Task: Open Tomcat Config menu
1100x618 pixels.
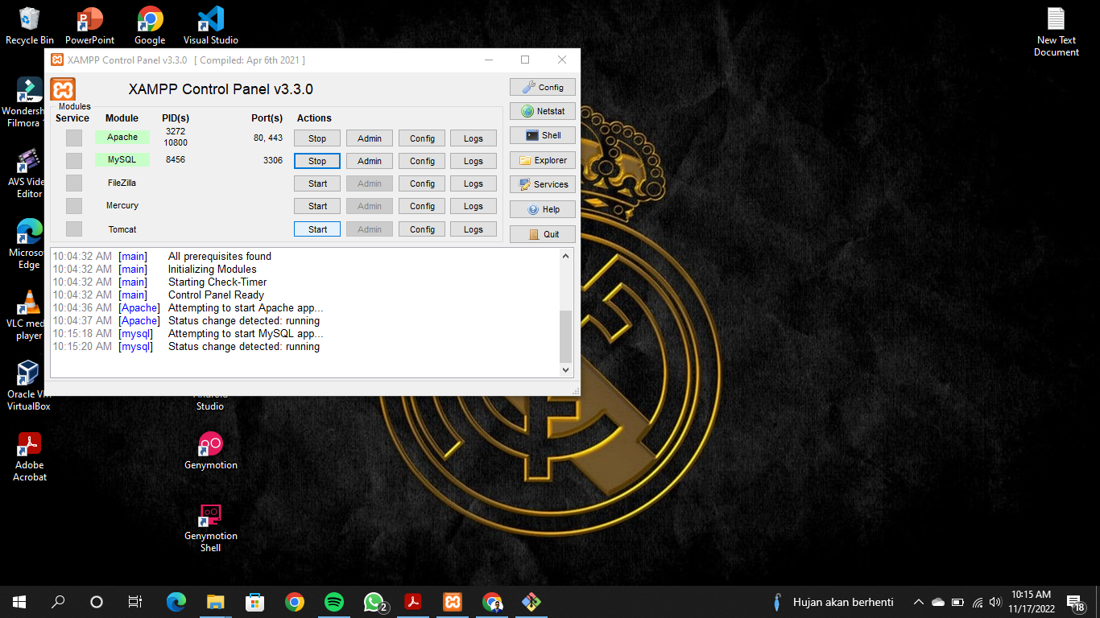Action: pyautogui.click(x=422, y=229)
